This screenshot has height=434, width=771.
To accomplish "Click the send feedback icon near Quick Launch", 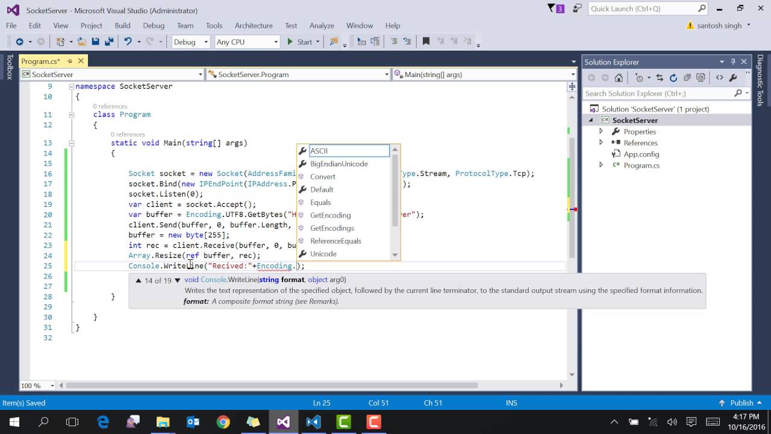I will click(578, 8).
